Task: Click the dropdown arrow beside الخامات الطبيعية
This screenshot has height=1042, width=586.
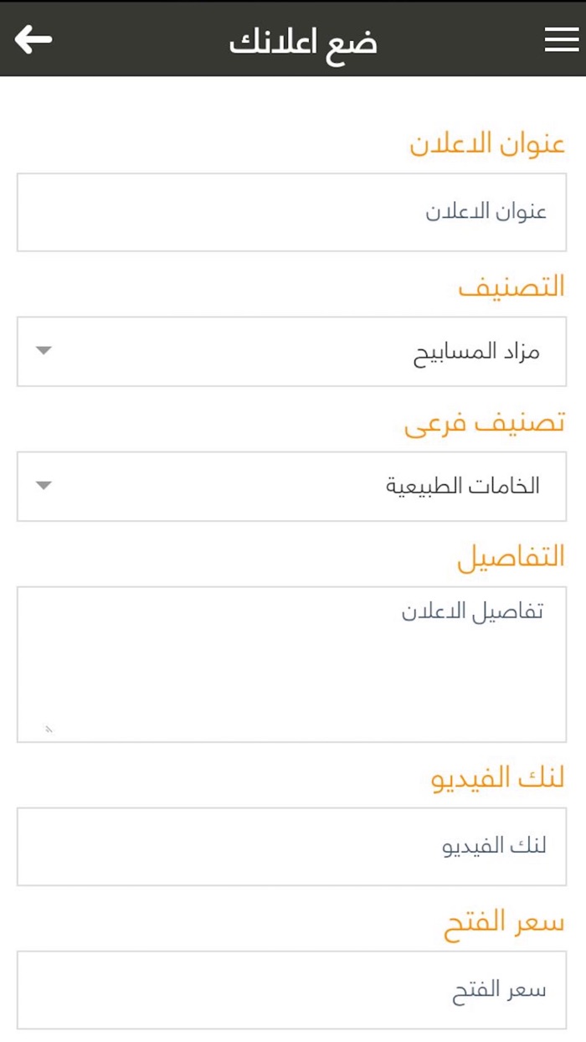Action: click(42, 486)
